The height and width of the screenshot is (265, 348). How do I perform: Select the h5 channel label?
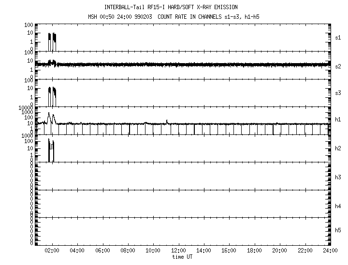click(338, 231)
